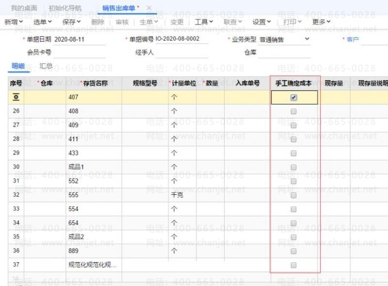Click the 会员卡号 input field
Image resolution: width=388 pixels, height=286 pixels.
(80, 52)
